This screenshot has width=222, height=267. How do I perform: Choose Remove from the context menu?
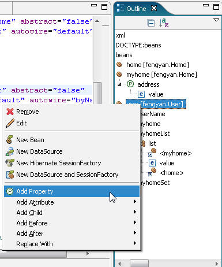(x=72, y=112)
